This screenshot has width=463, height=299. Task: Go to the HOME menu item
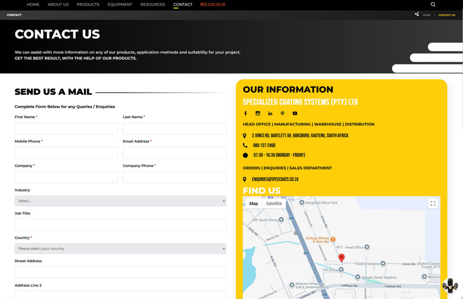tap(33, 5)
